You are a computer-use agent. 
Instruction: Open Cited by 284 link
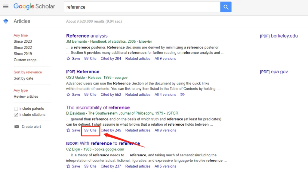pos(111,59)
